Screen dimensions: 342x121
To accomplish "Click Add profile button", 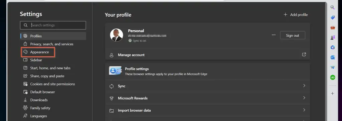I will (x=296, y=15).
